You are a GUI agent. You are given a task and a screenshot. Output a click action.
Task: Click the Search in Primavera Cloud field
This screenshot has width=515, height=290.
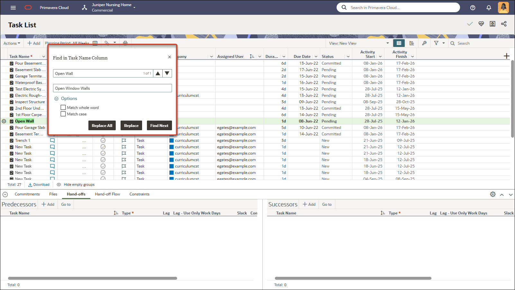click(x=398, y=7)
